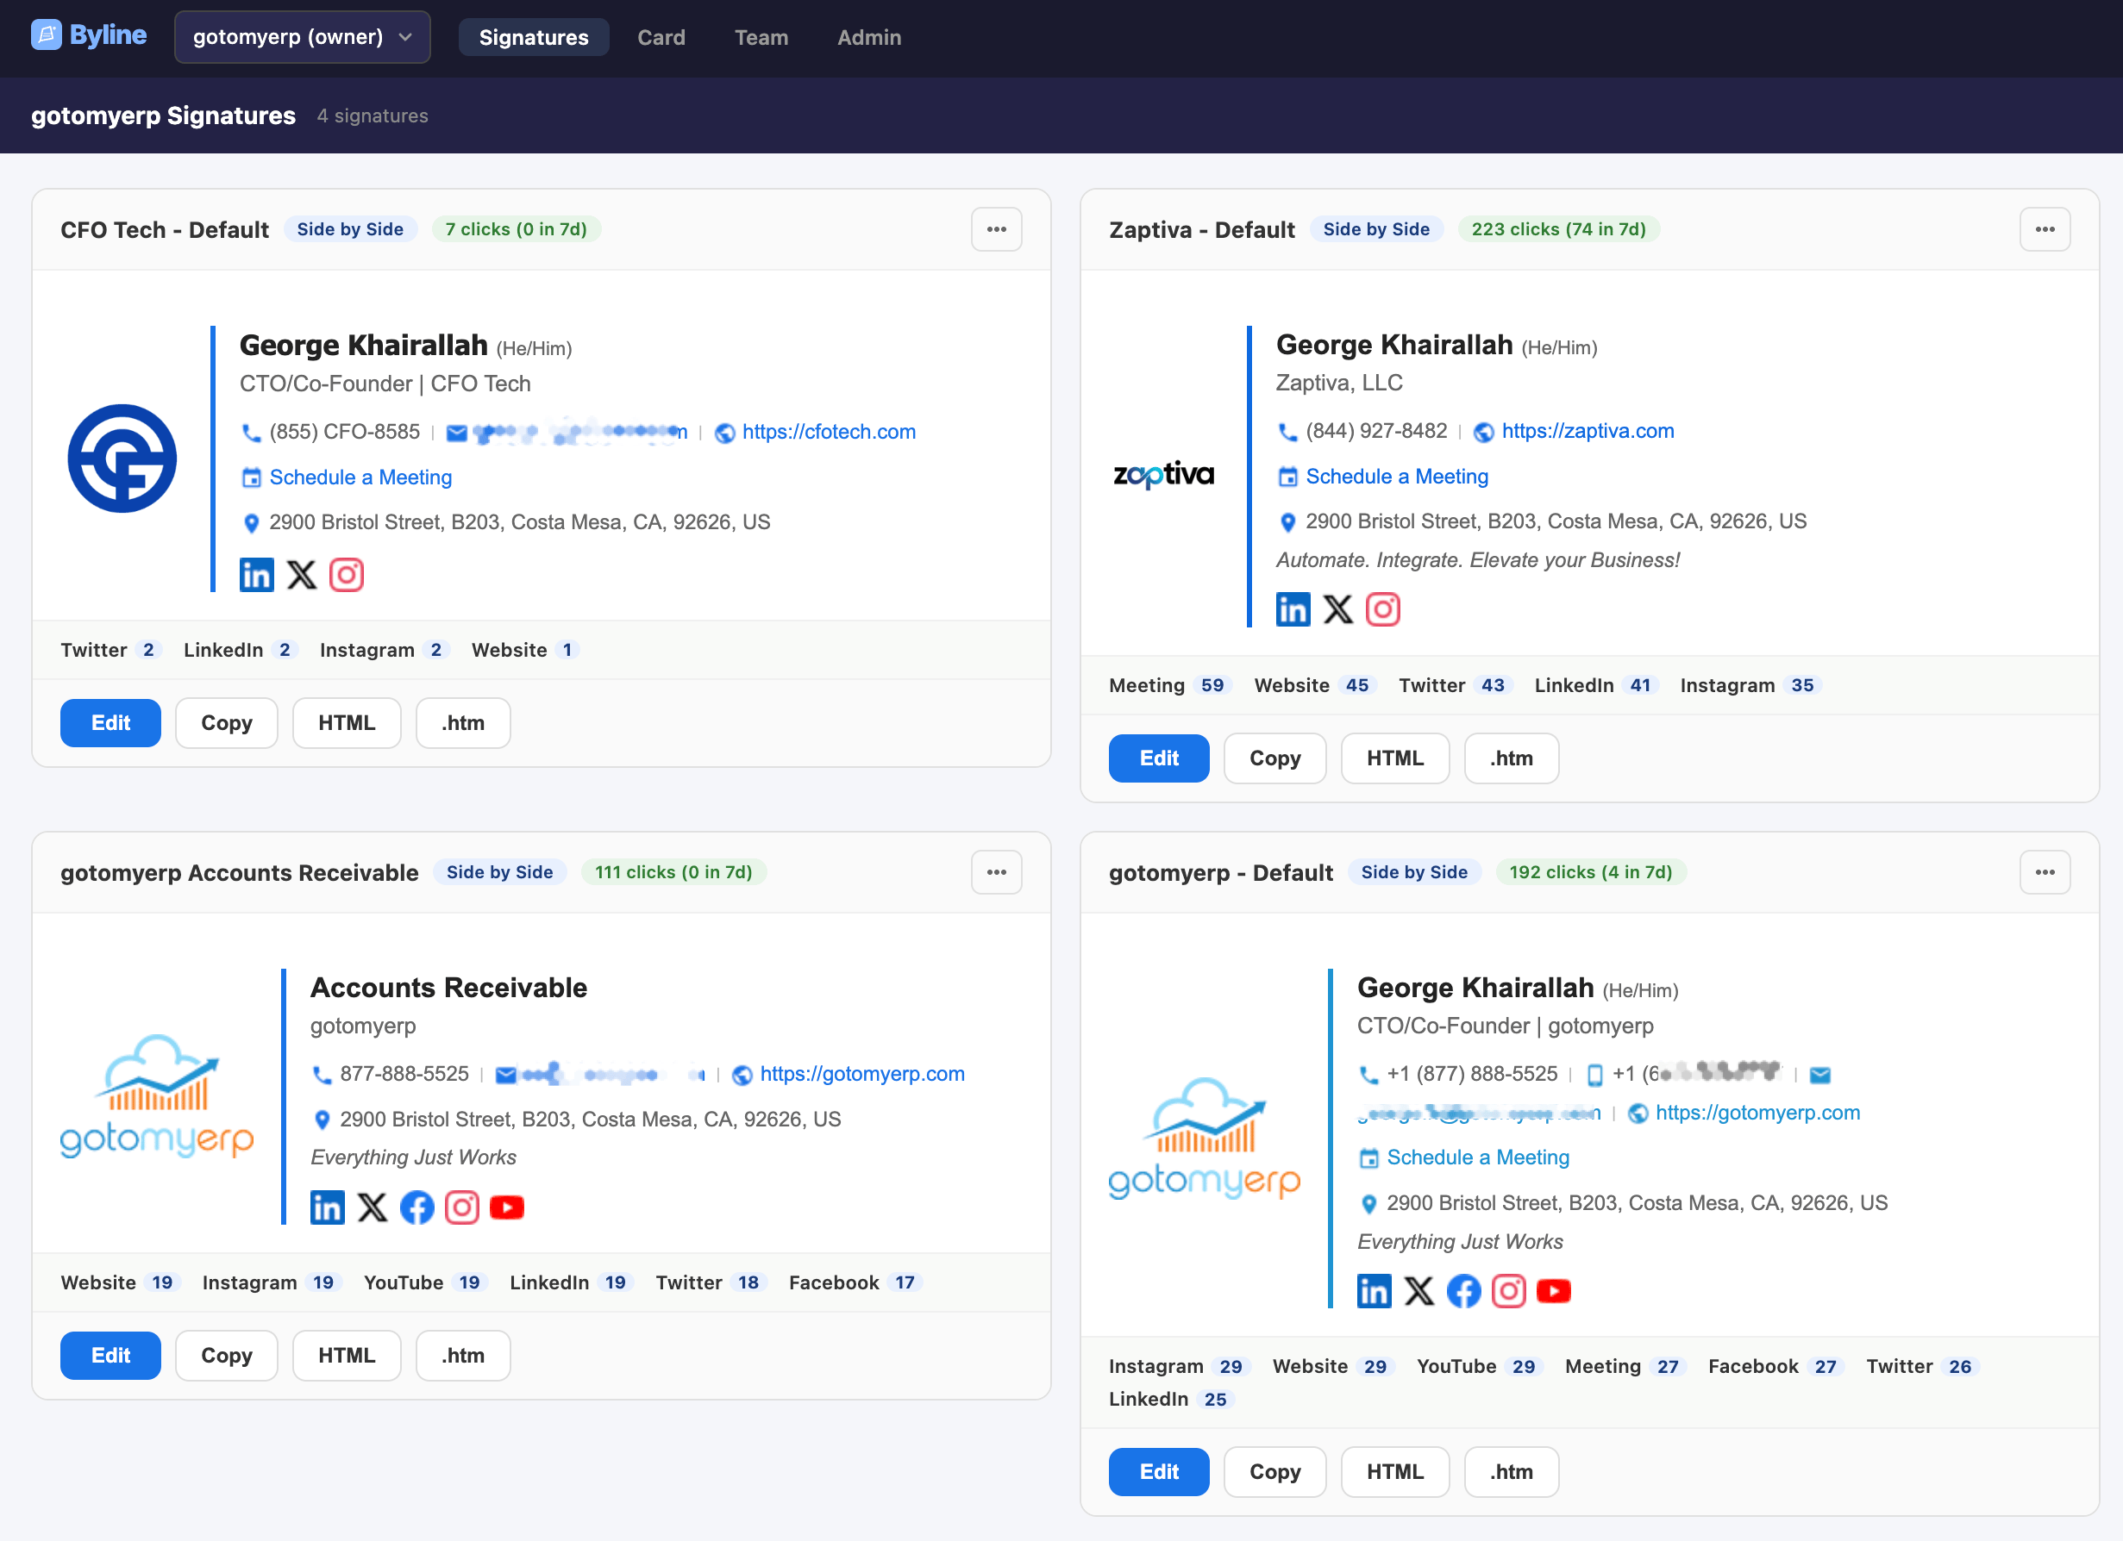This screenshot has width=2123, height=1541.
Task: Open X icon in CFO Tech signature
Action: [302, 575]
